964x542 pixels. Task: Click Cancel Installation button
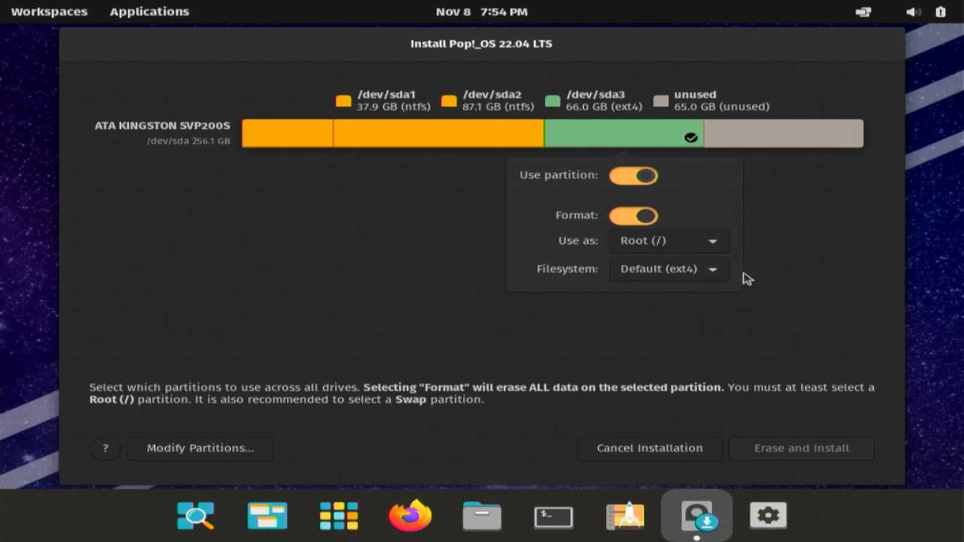click(649, 448)
